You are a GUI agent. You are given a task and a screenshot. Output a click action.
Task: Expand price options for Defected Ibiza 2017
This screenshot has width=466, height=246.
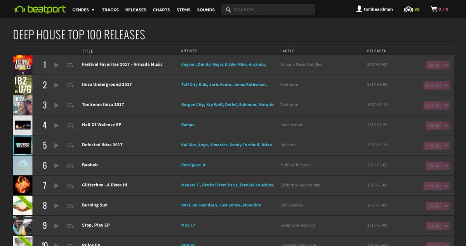(x=446, y=146)
